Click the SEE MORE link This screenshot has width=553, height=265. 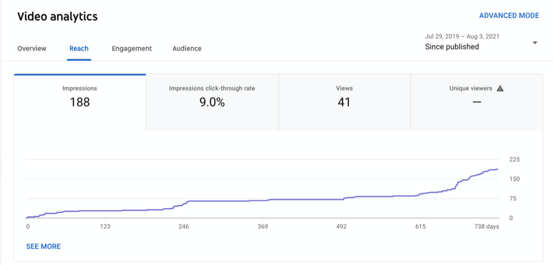[44, 246]
